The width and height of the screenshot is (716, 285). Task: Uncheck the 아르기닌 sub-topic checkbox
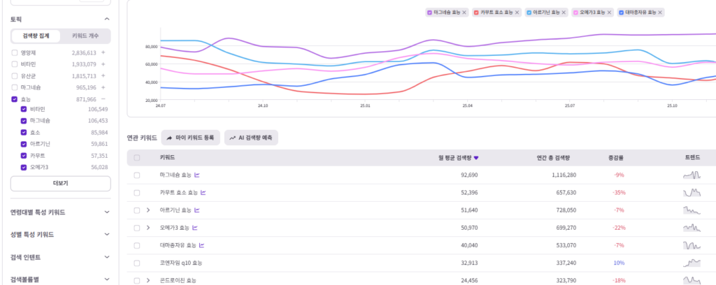point(24,144)
